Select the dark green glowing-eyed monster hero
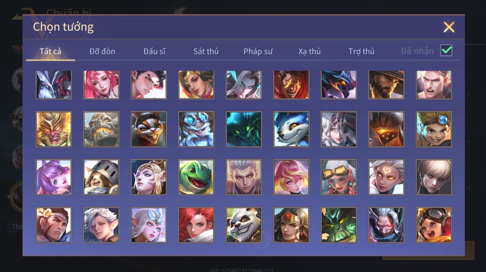486x272 pixels. (244, 129)
